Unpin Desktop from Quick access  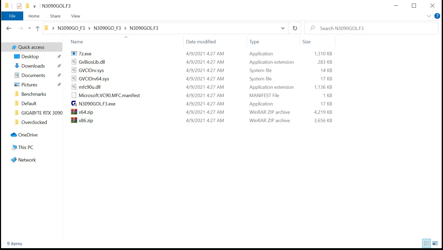pyautogui.click(x=59, y=56)
